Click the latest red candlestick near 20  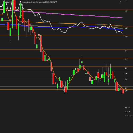click(123, 91)
